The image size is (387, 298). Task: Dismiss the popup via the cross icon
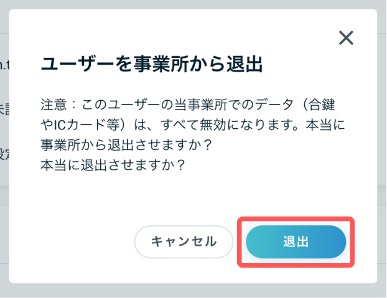(346, 38)
